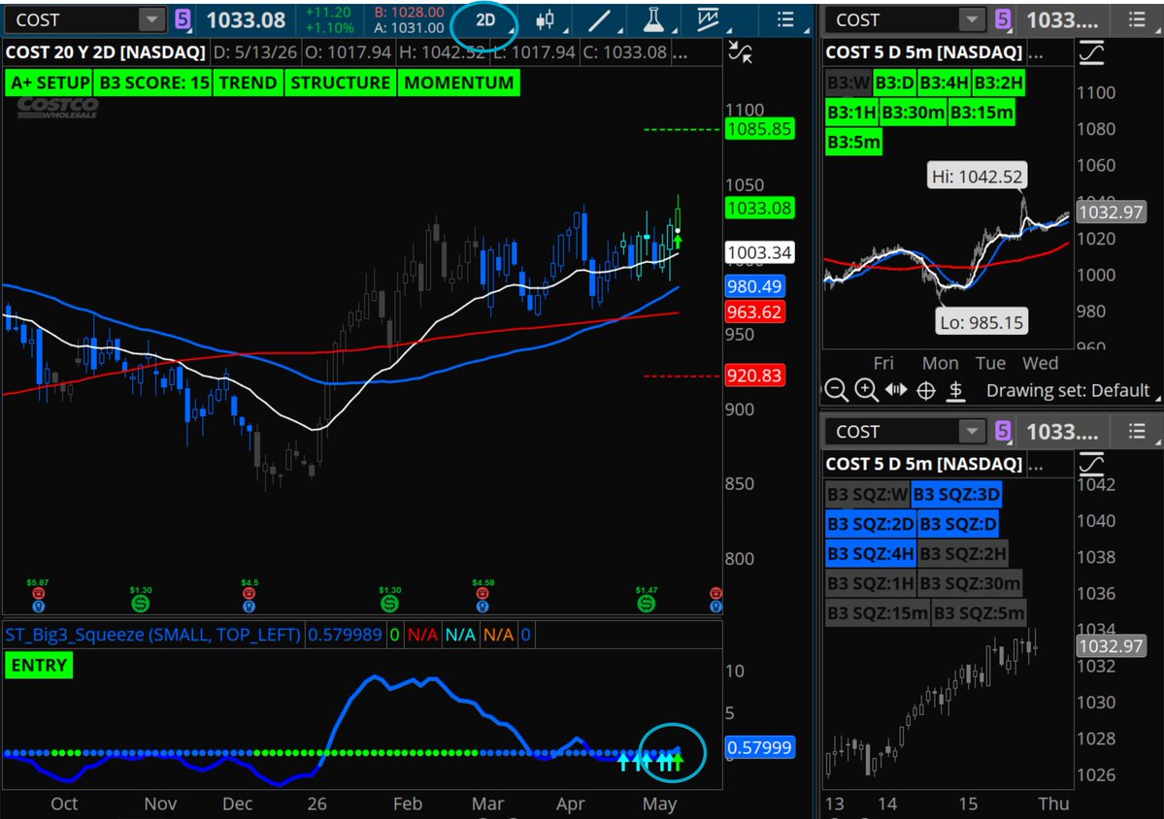Screen dimensions: 1164x819
Task: Click the green ENTRY label
Action: [x=39, y=665]
